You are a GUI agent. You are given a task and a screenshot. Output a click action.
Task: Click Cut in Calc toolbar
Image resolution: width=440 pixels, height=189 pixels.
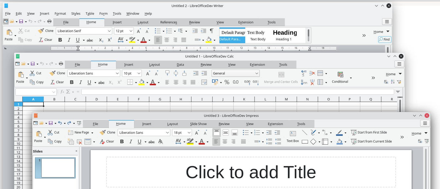click(35, 73)
